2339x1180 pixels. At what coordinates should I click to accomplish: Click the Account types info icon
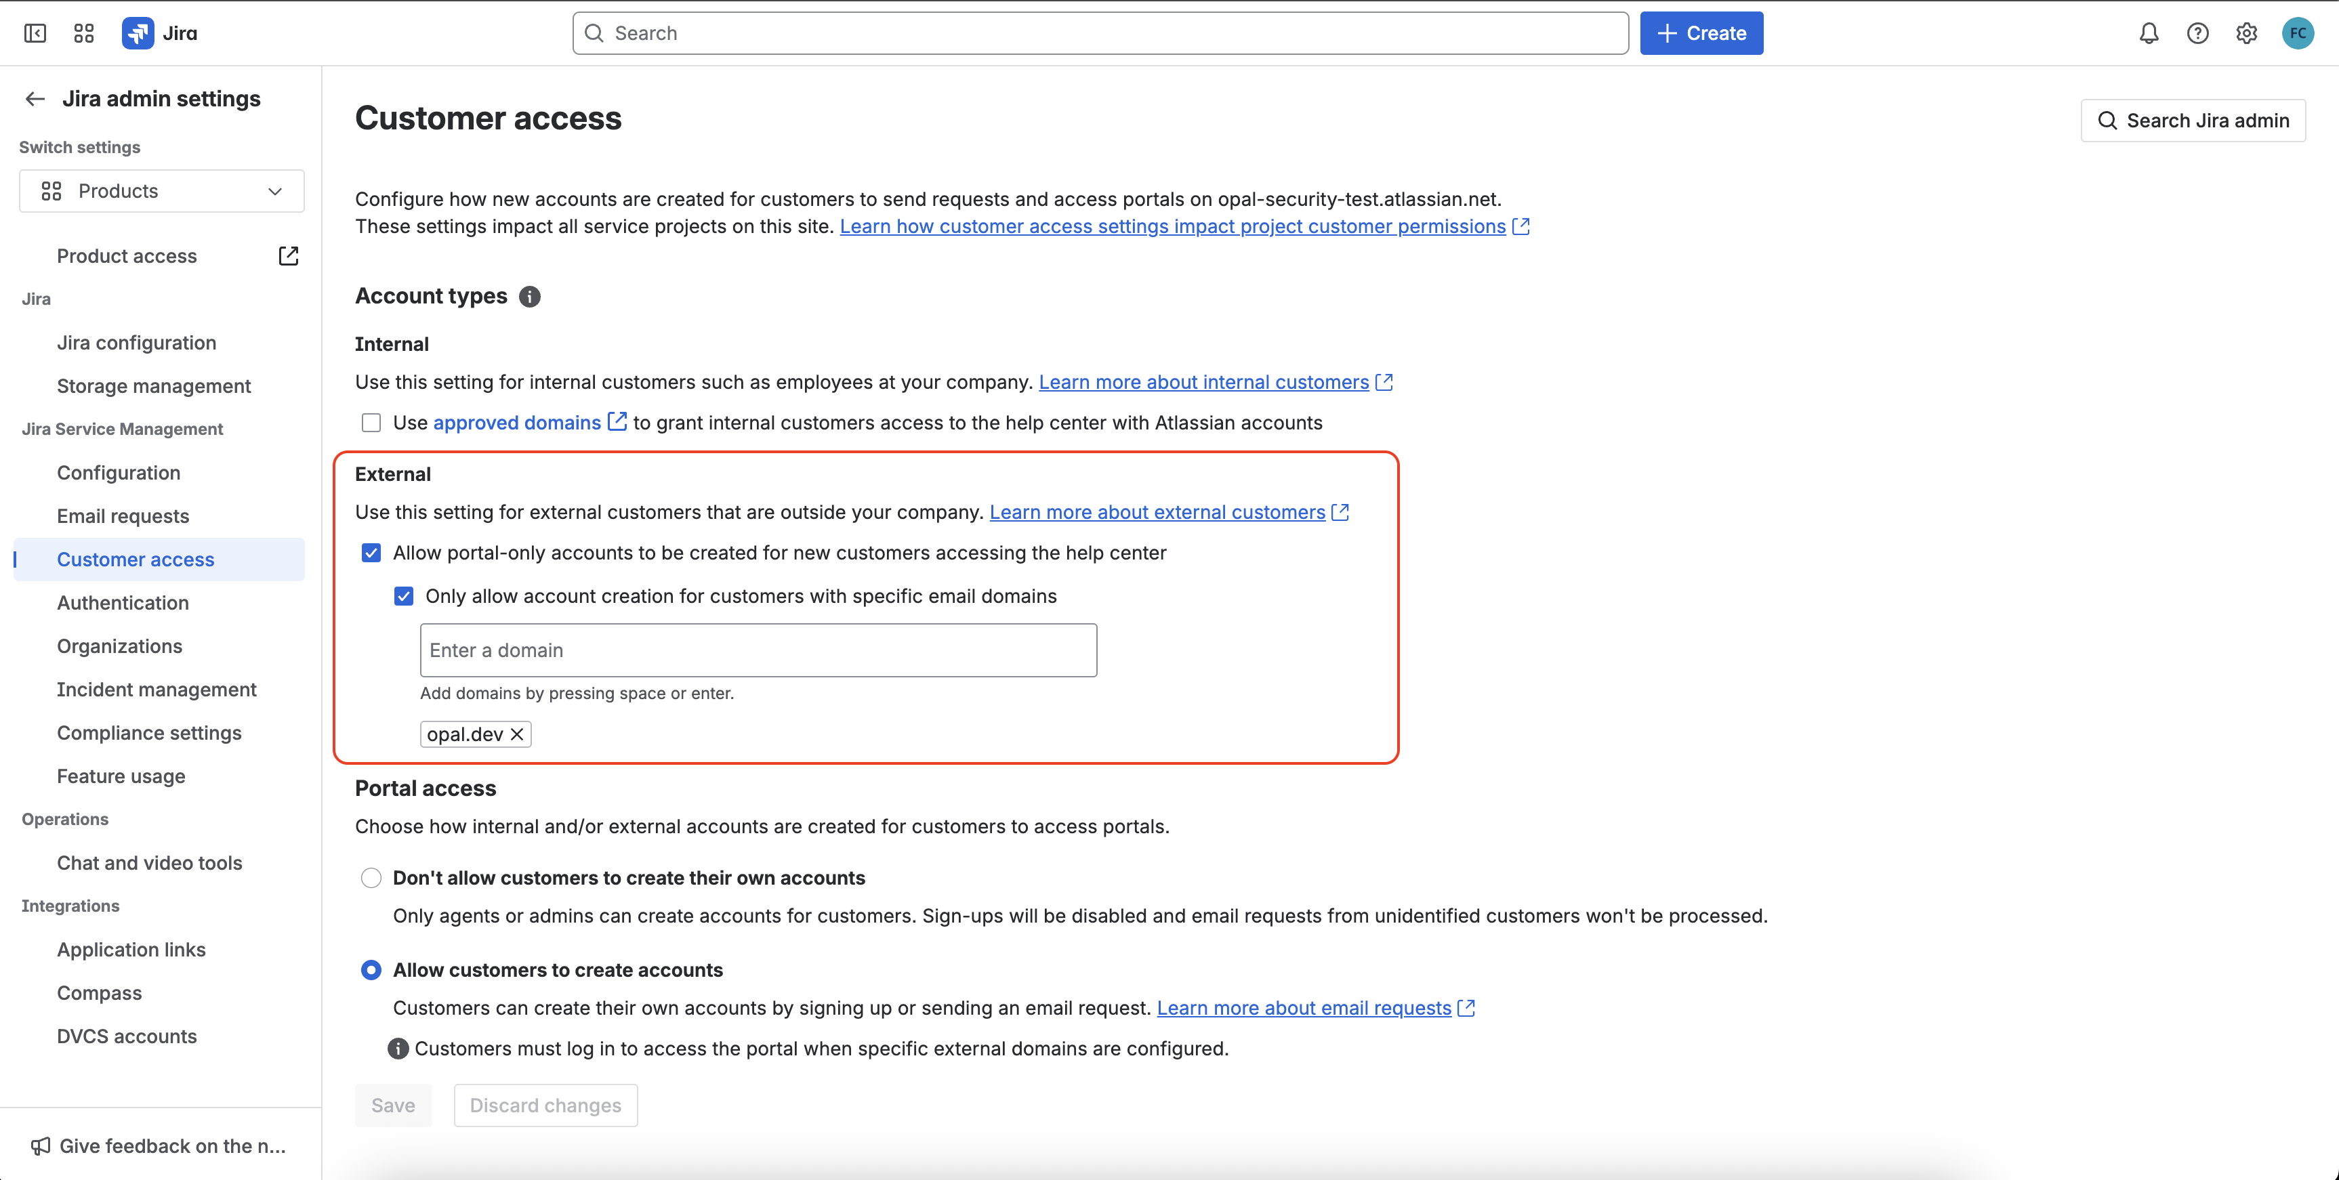pyautogui.click(x=529, y=297)
